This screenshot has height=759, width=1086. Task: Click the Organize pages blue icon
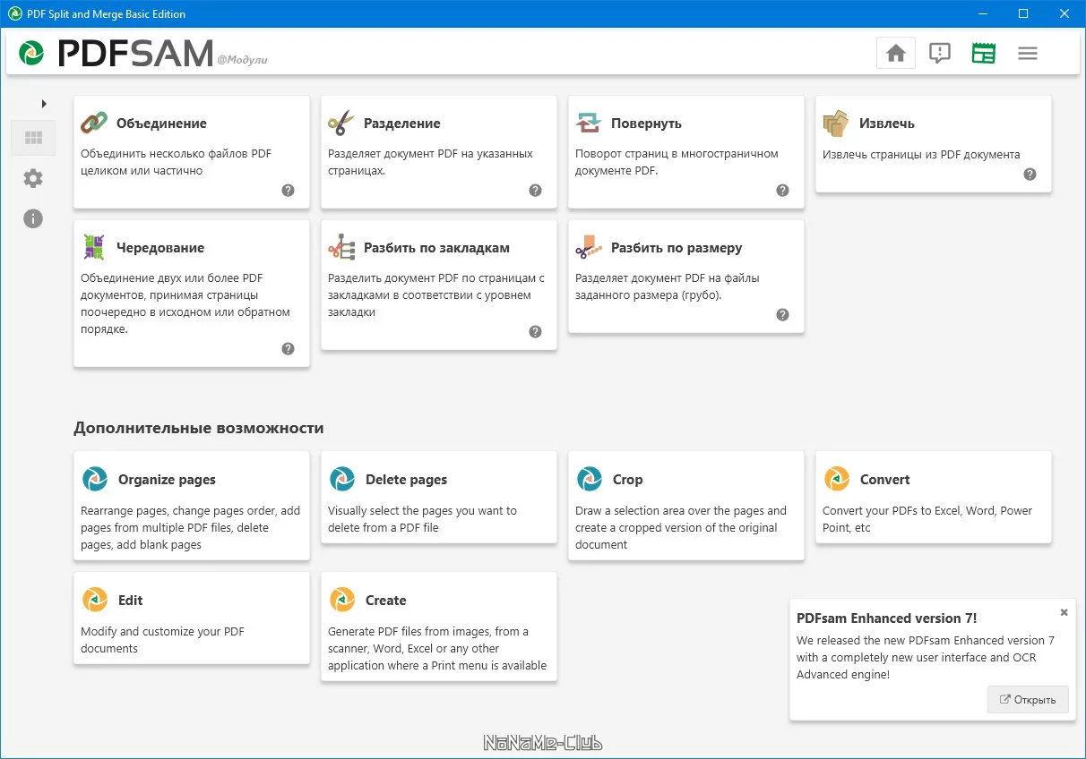[x=95, y=479]
